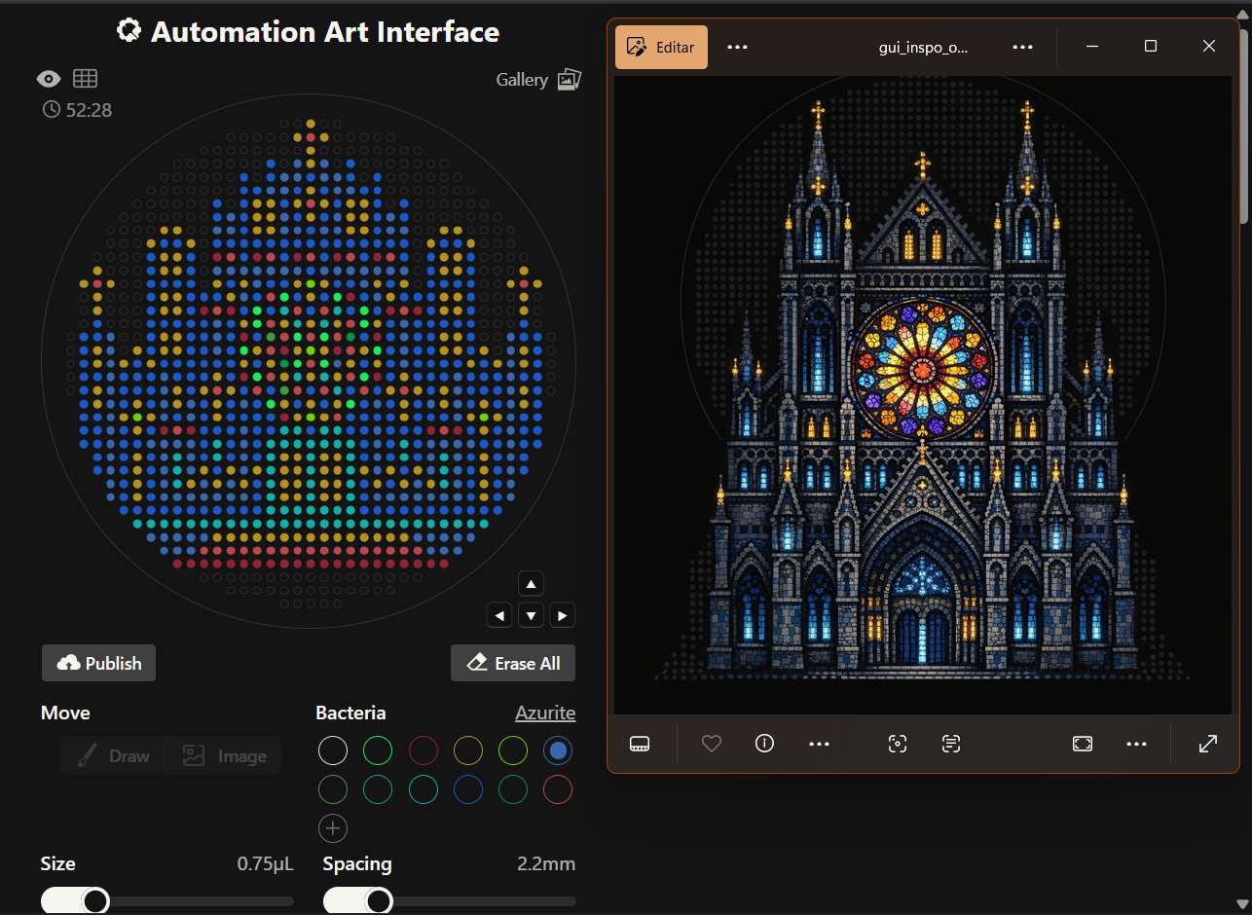This screenshot has height=915, width=1252.
Task: Switch to Image mode
Action: 225,756
